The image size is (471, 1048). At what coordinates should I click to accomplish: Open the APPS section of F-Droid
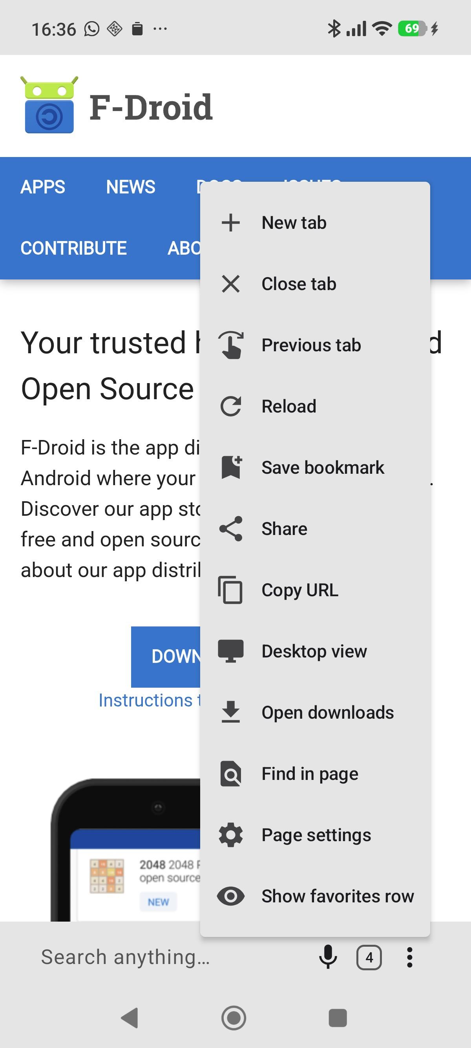click(43, 187)
